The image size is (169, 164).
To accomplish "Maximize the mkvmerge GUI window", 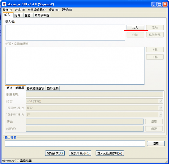I will 159,4.
